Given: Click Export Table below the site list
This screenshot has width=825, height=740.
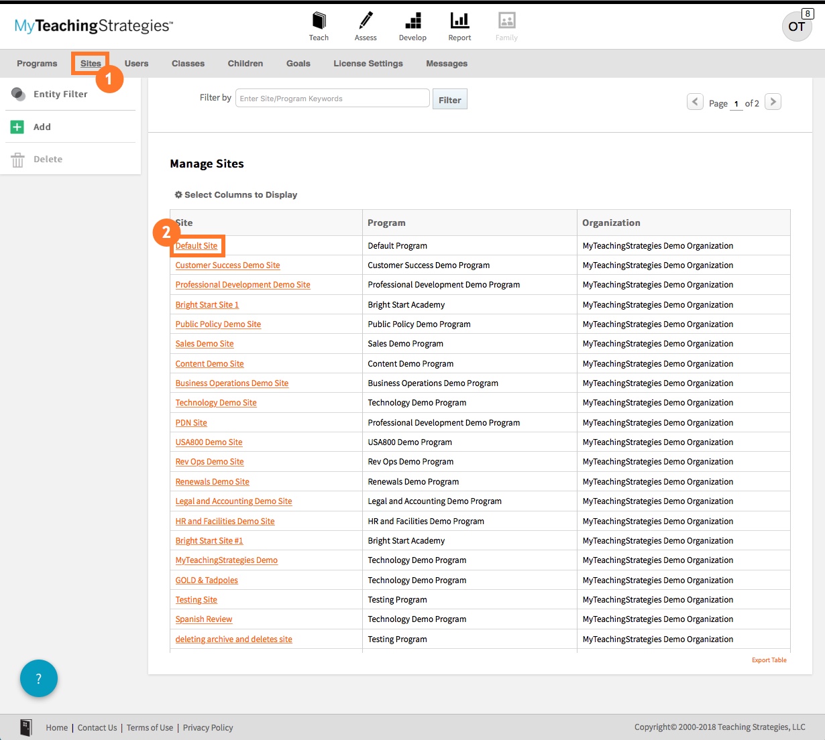Looking at the screenshot, I should [x=769, y=660].
